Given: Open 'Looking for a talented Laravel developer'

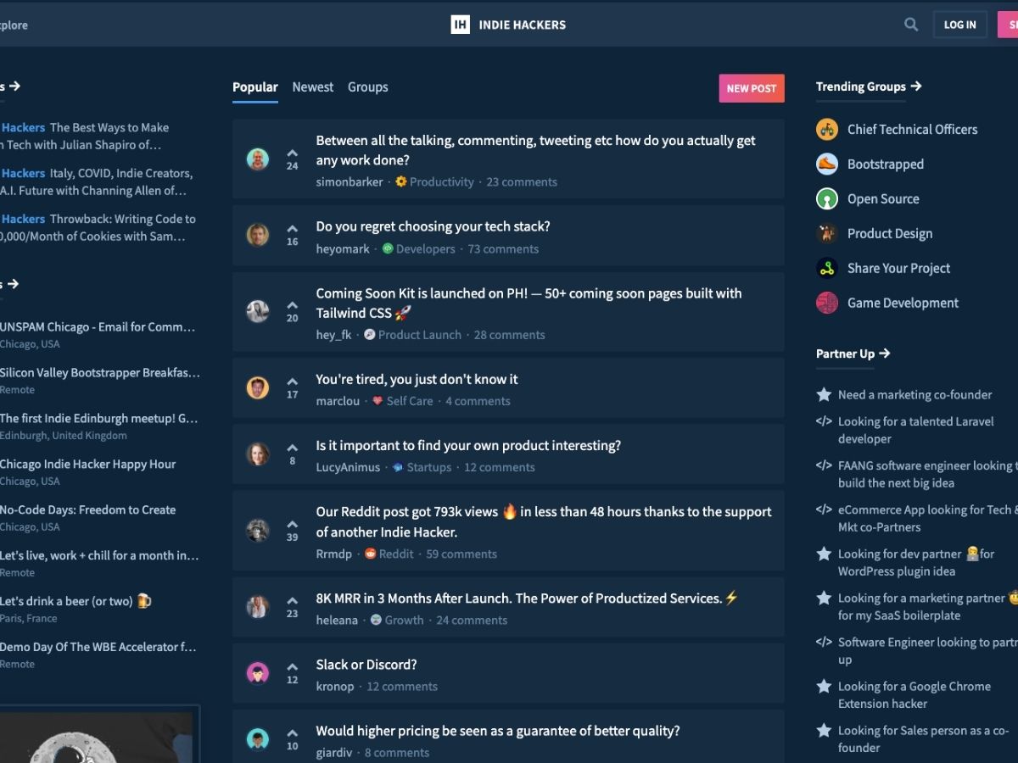Looking at the screenshot, I should [x=916, y=430].
